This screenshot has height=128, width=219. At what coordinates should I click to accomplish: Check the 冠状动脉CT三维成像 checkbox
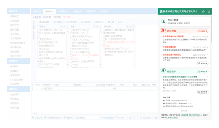38,64
